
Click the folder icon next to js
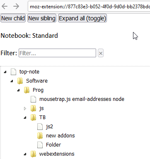click(x=33, y=108)
